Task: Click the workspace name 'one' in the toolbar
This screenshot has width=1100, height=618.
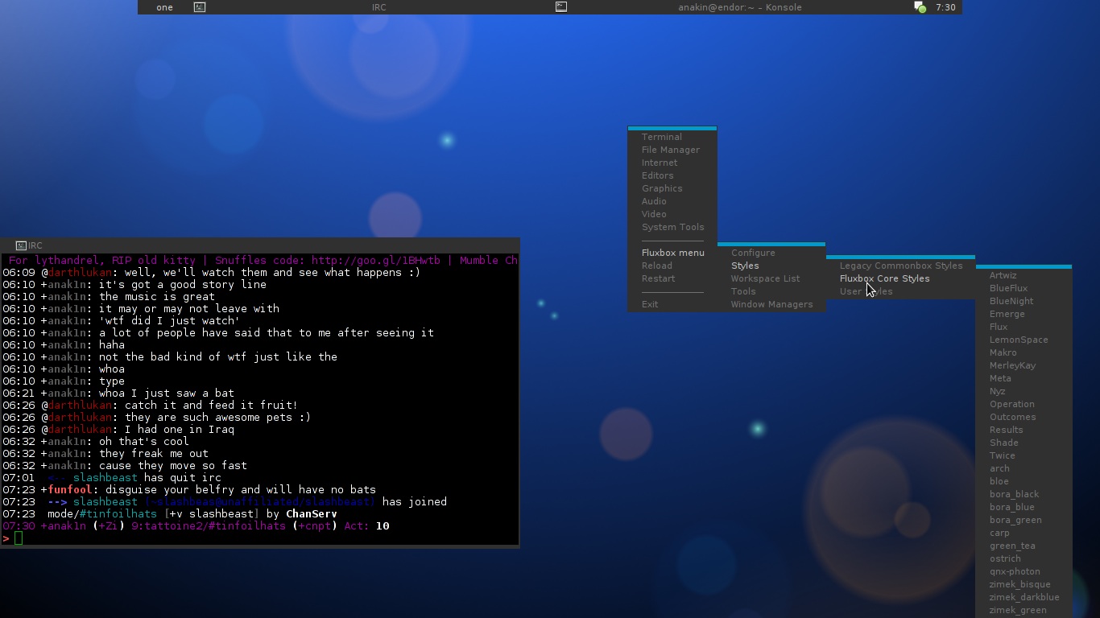Action: (164, 7)
